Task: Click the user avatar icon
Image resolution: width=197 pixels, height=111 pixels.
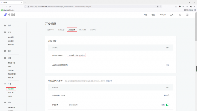Action: (187, 15)
